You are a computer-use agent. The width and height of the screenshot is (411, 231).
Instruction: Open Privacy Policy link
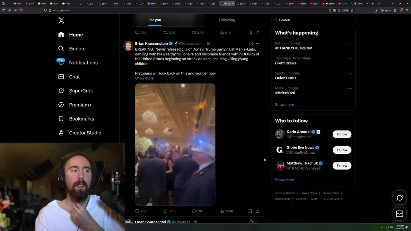(x=309, y=193)
